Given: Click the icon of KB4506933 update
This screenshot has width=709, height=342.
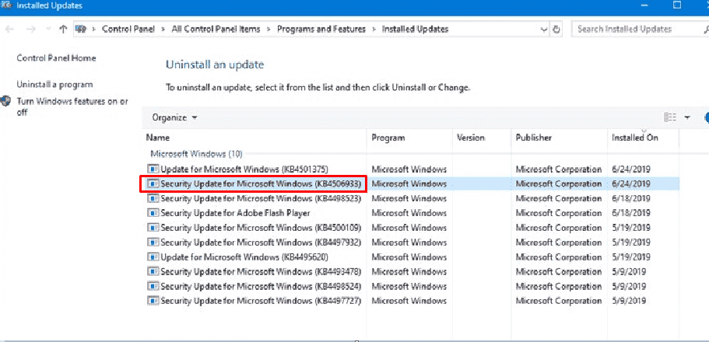Looking at the screenshot, I should coord(154,184).
